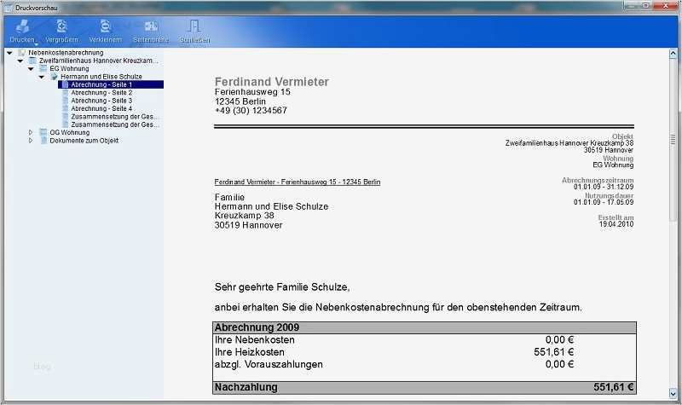
Task: Click the page icon of Abrechnung - Seite 4
Action: click(x=65, y=108)
